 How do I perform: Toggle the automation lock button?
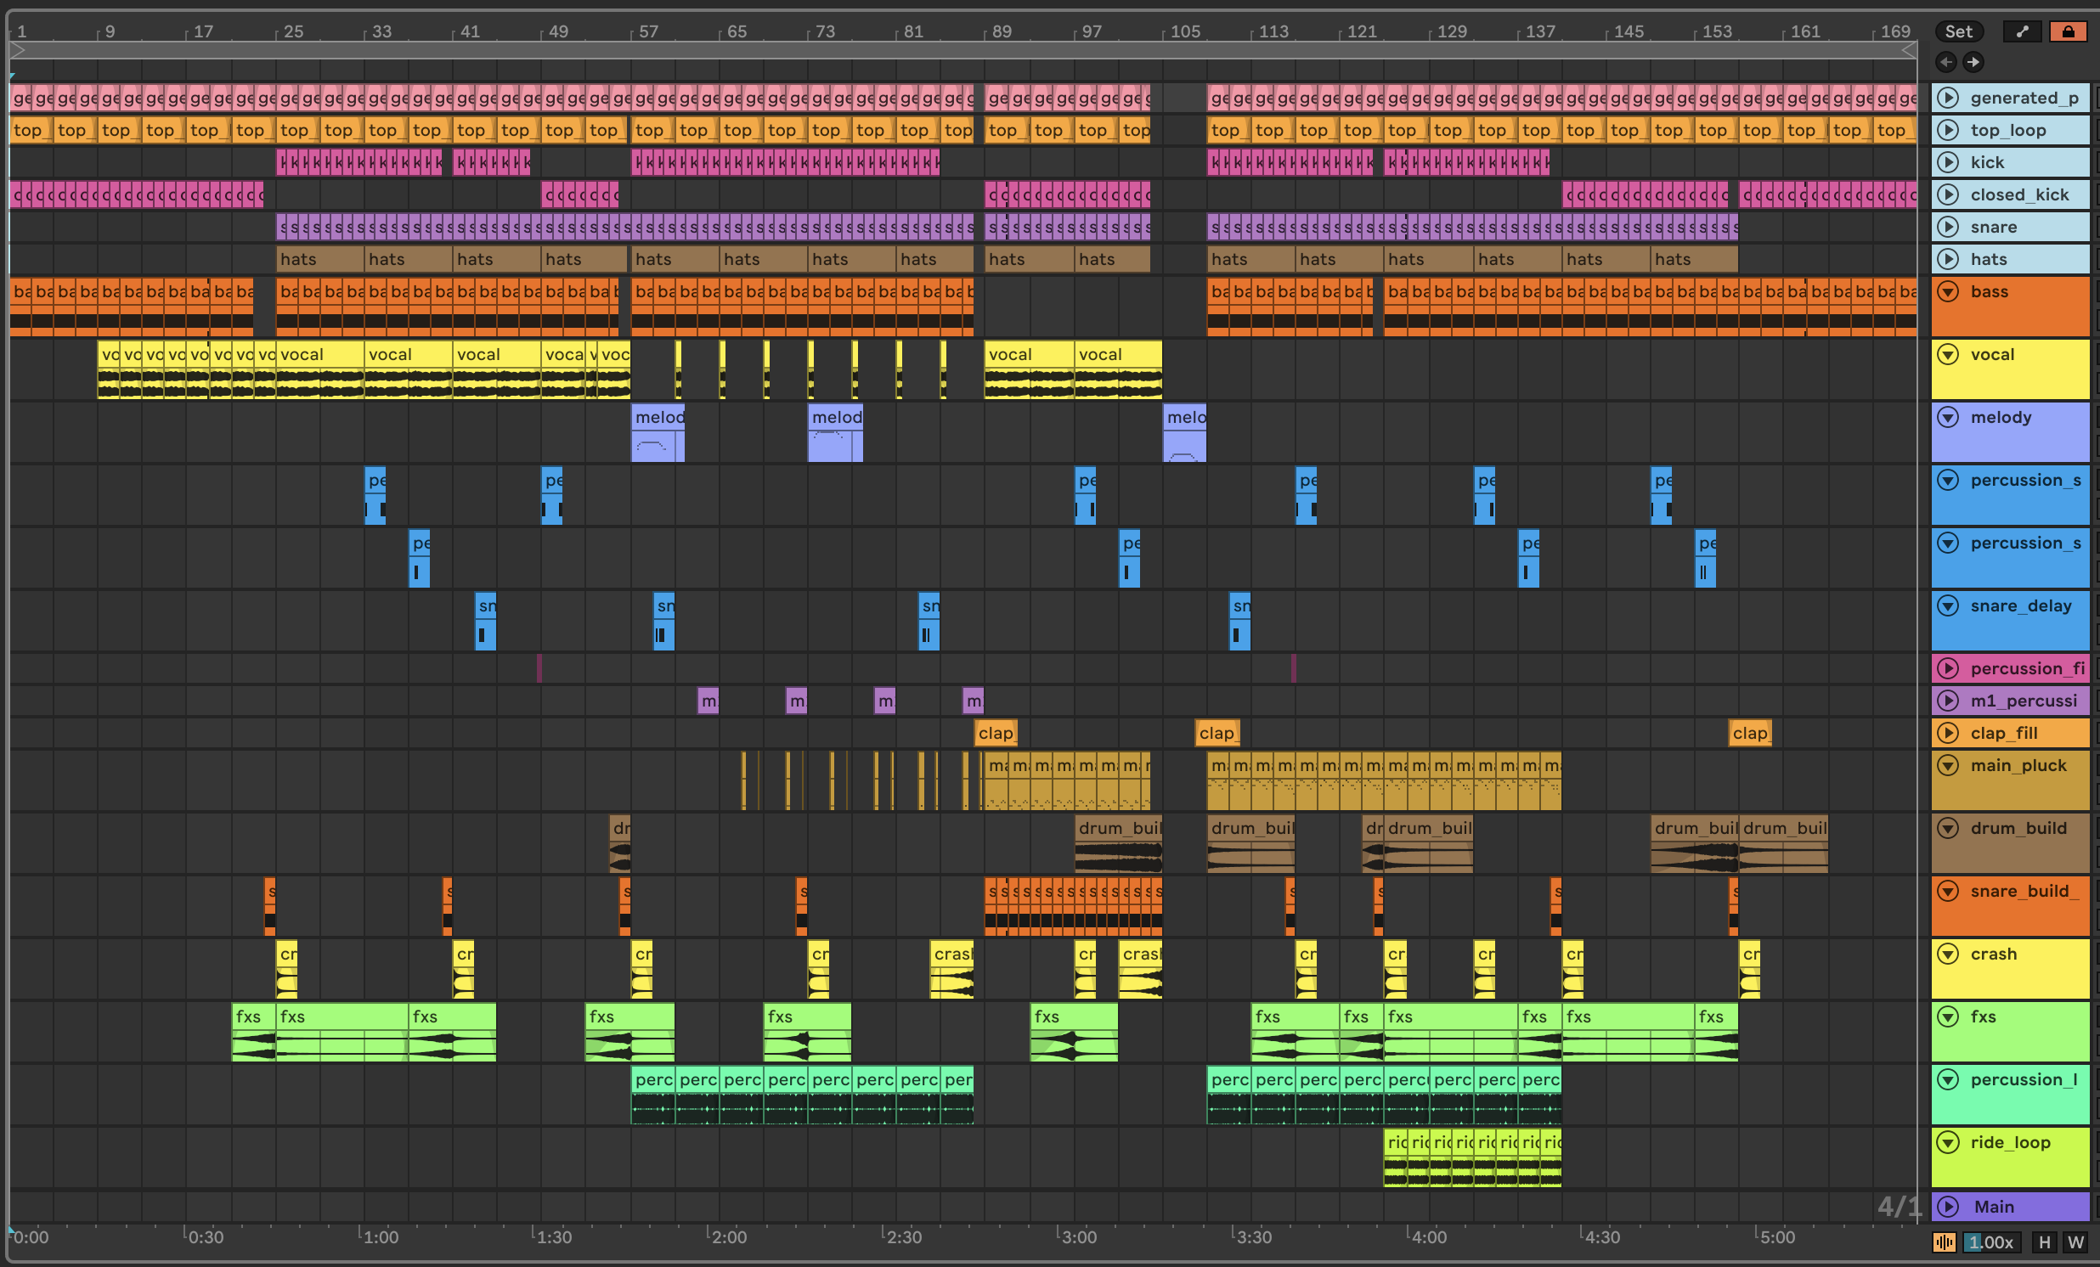pos(2068,31)
